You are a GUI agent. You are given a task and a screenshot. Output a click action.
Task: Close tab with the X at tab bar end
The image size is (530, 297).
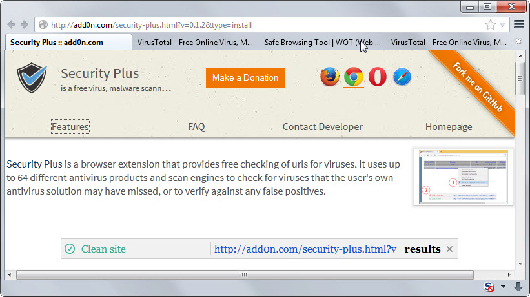click(x=518, y=41)
